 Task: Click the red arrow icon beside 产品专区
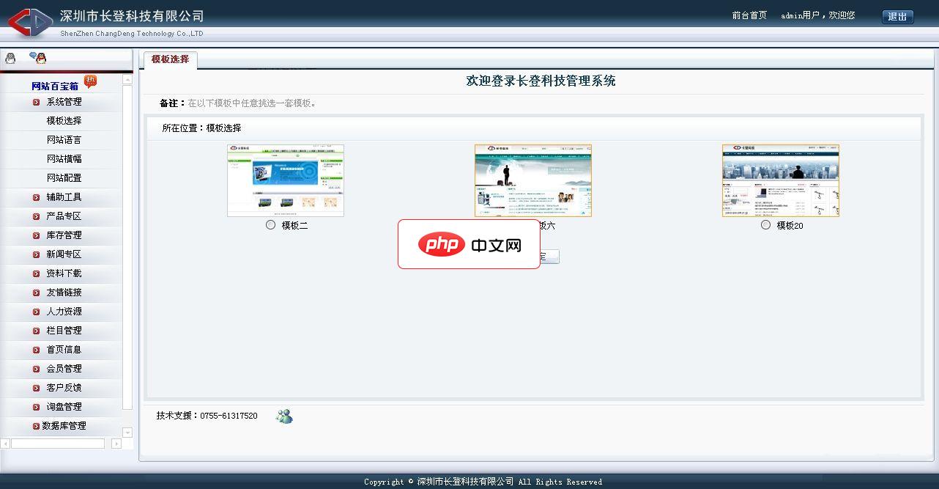36,216
